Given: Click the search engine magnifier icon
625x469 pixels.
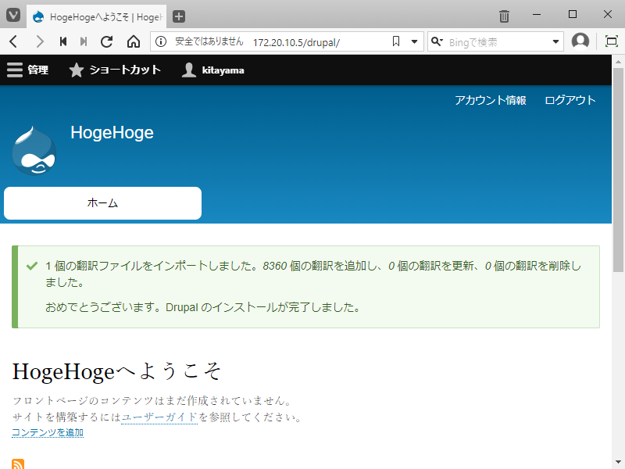Looking at the screenshot, I should (437, 41).
